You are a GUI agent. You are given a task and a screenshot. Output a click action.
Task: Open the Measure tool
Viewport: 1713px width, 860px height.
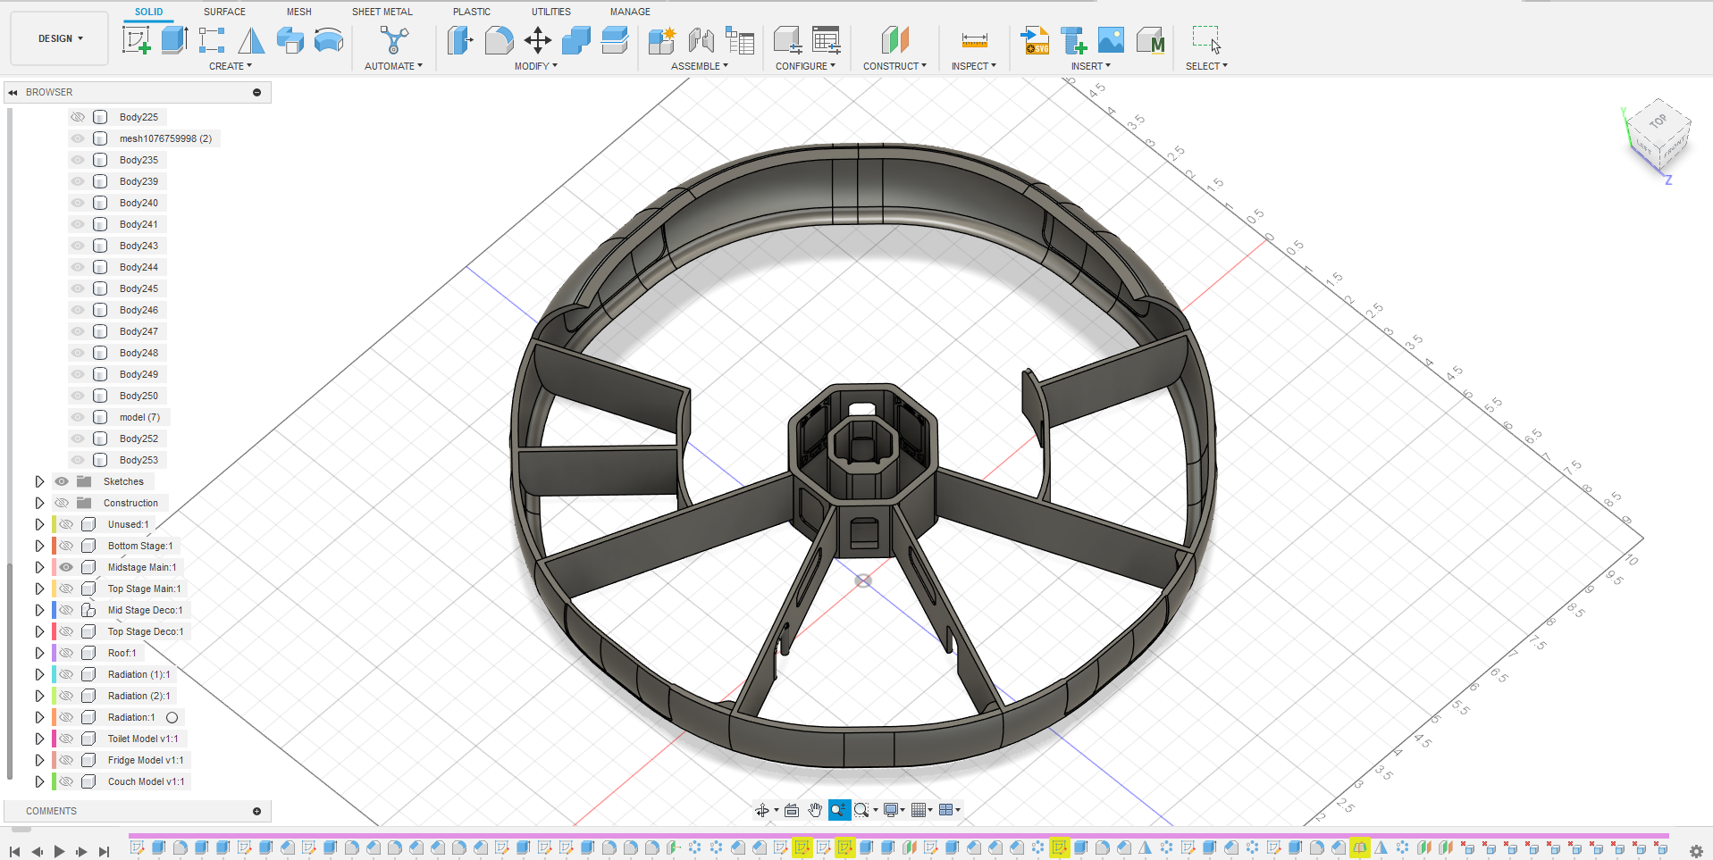[x=974, y=40]
